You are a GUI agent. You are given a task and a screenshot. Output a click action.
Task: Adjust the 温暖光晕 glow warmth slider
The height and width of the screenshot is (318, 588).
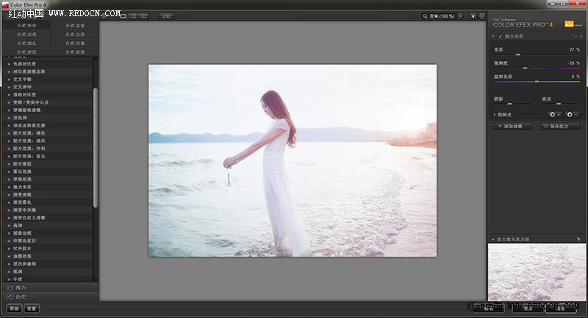[x=537, y=82]
